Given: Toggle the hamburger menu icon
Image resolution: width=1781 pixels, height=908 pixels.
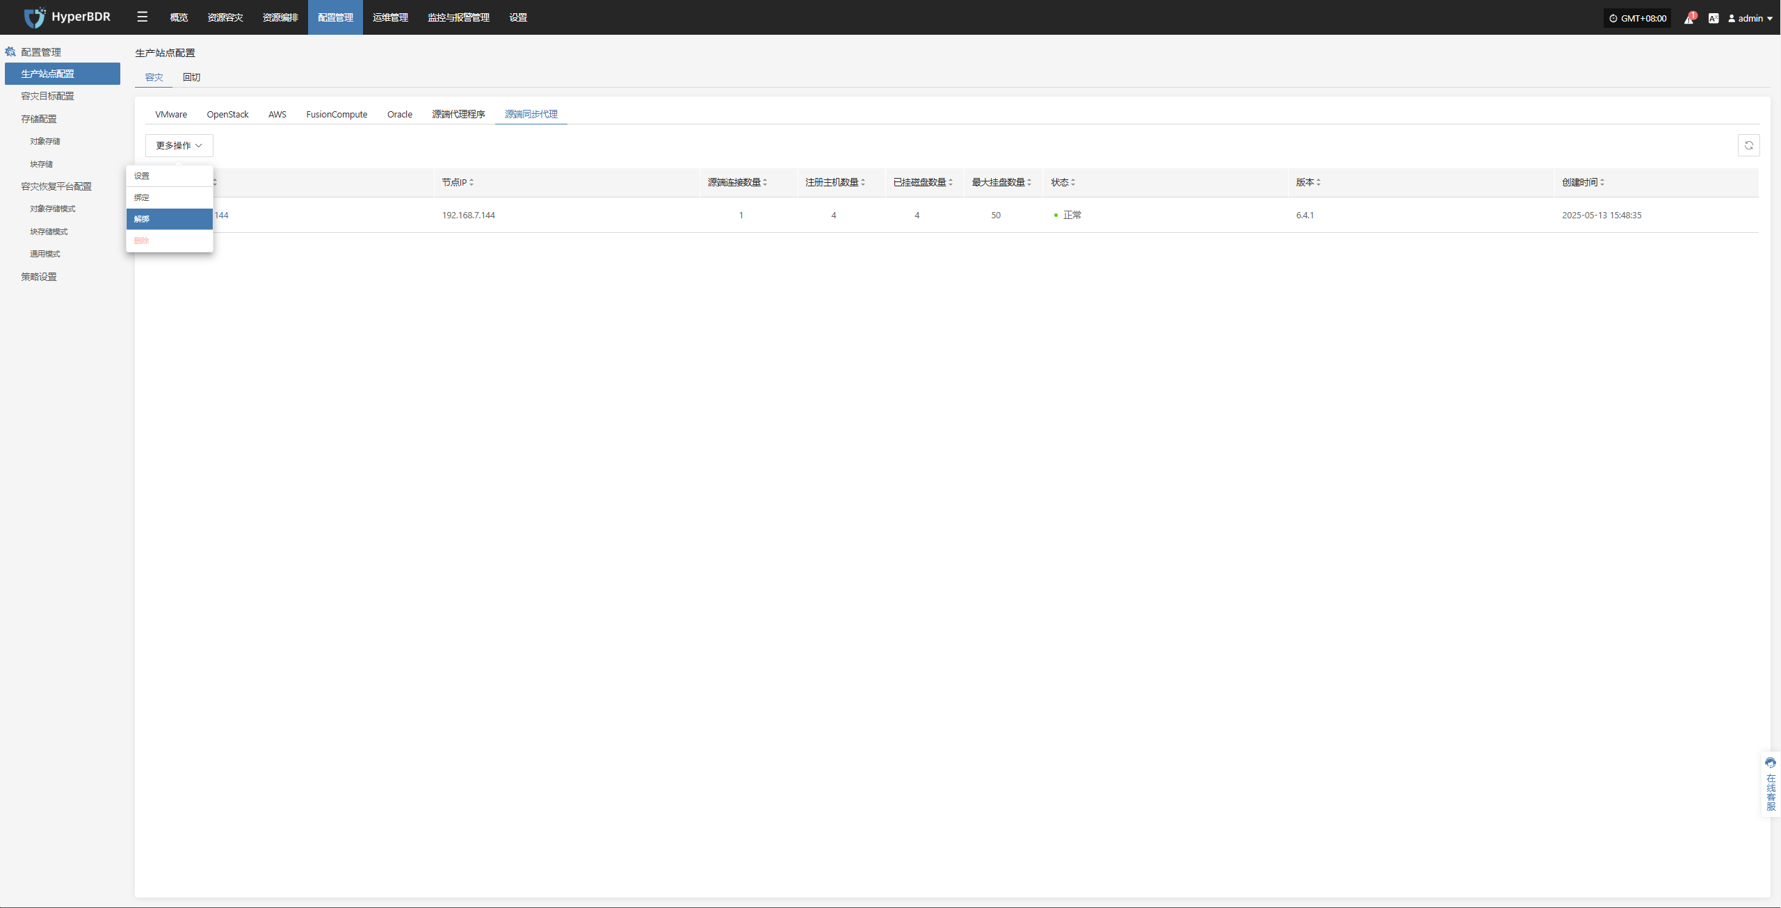Looking at the screenshot, I should click(143, 17).
